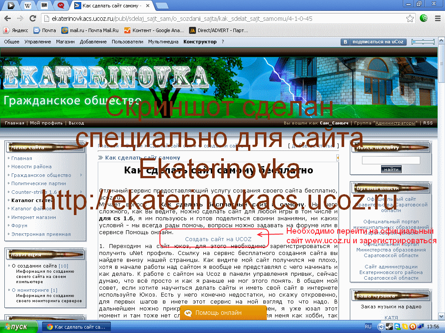The image size is (445, 333).
Task: Click the yellow Skype tray icon
Action: tap(405, 327)
